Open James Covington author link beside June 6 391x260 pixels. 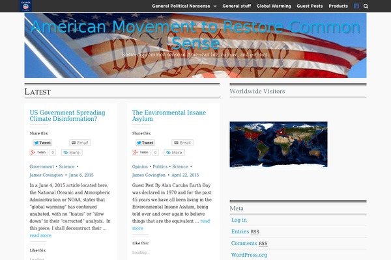46,175
